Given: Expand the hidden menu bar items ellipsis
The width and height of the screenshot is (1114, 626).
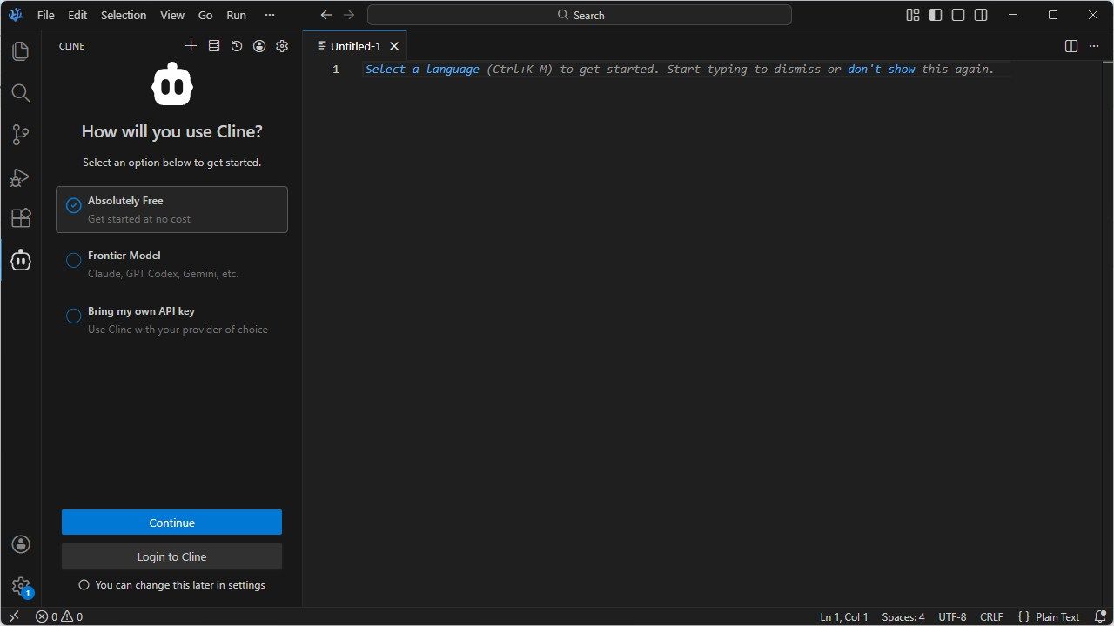Looking at the screenshot, I should point(270,15).
